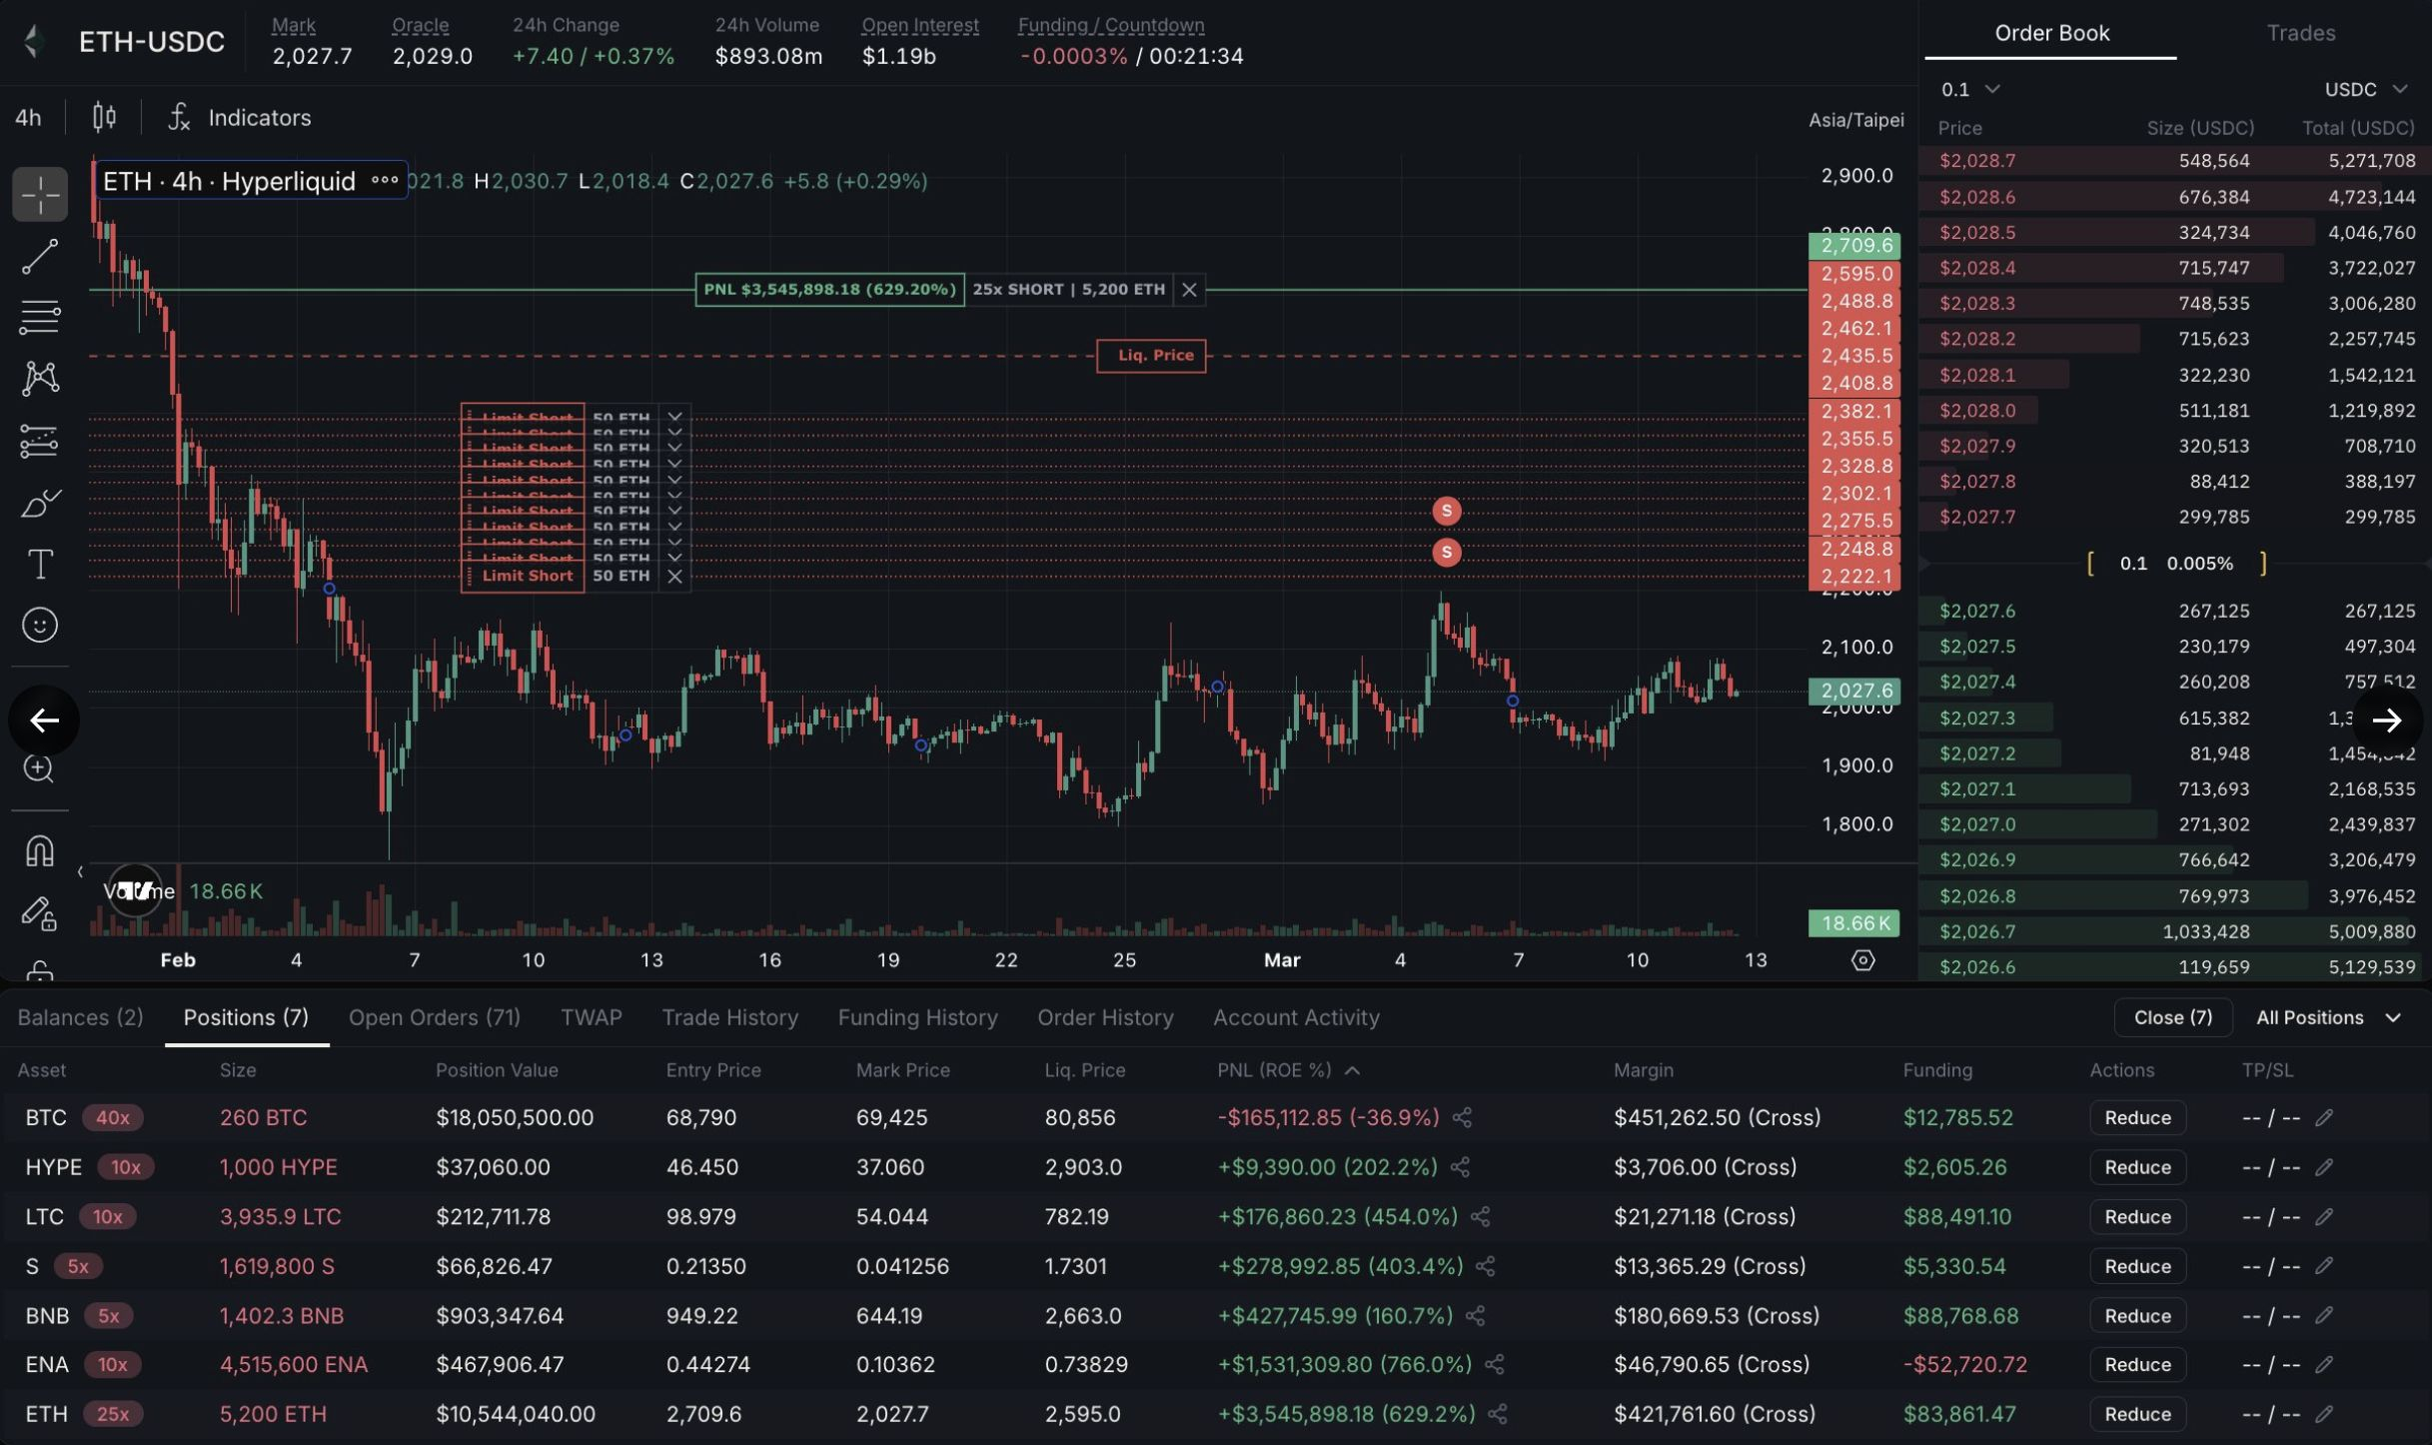The image size is (2432, 1445).
Task: Click the Close (7) button
Action: click(x=2172, y=1017)
